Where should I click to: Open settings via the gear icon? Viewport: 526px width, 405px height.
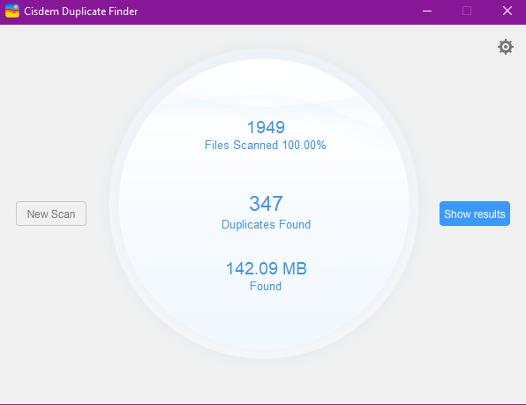coord(506,47)
